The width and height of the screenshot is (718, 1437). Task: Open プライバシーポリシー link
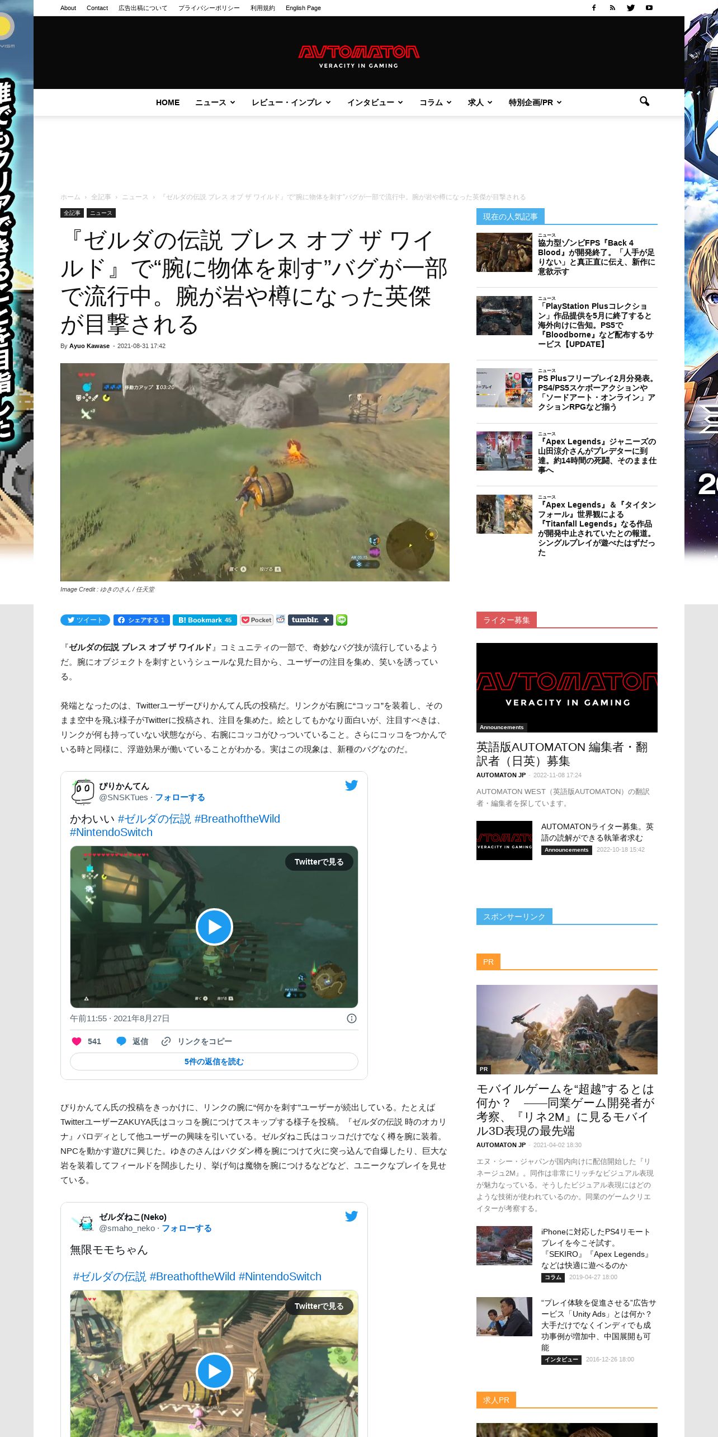click(209, 8)
